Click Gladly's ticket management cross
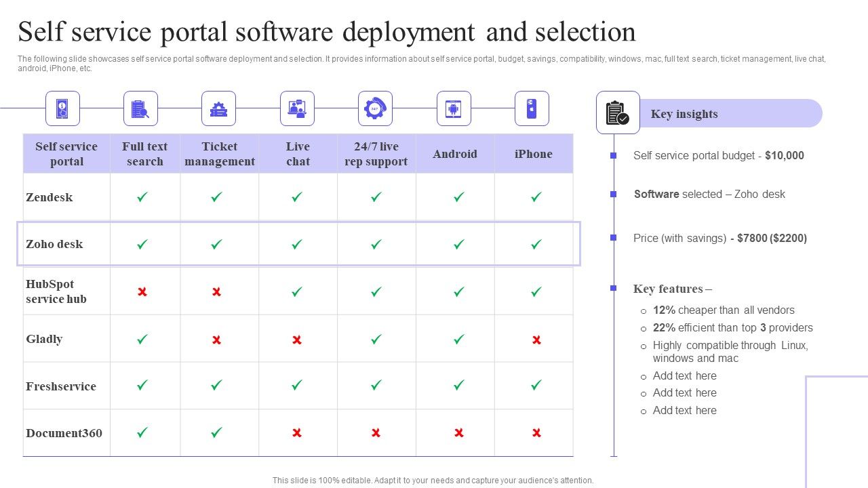Image resolution: width=868 pixels, height=488 pixels. (x=218, y=339)
